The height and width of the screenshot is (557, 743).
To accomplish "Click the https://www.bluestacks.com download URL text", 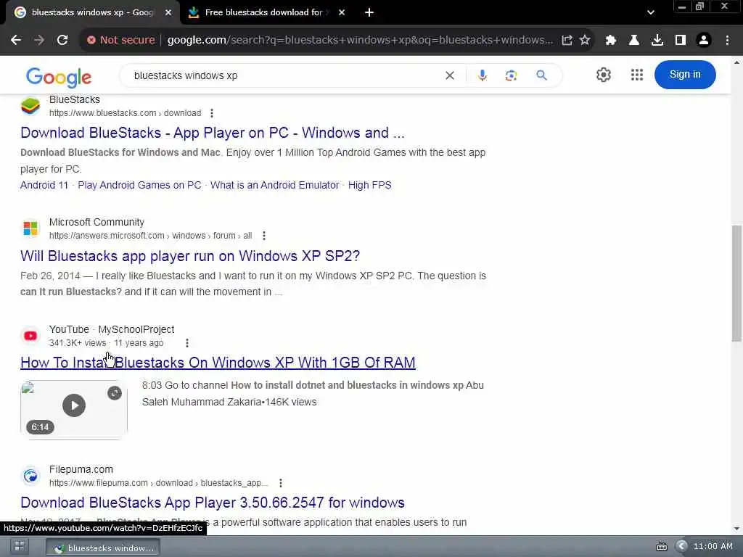I will (x=125, y=113).
